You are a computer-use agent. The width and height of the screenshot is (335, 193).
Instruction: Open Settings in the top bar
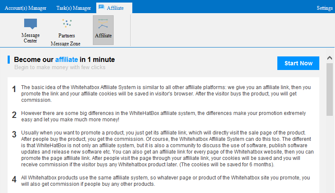tap(324, 8)
